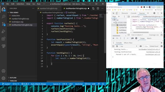Image resolution: width=165 pixels, height=92 pixels.
Task: Open console settings gear
Action: (x=162, y=46)
